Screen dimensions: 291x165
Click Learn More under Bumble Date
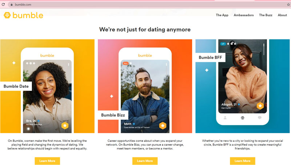point(47,161)
